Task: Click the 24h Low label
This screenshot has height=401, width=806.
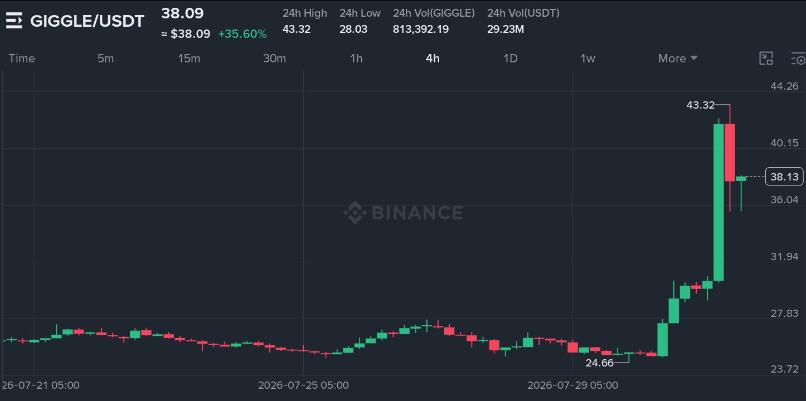Action: tap(360, 13)
